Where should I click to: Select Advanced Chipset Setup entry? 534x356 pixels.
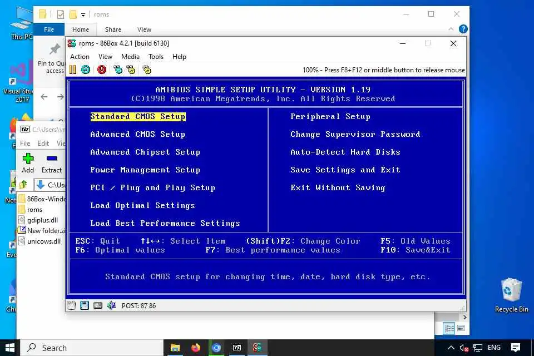tap(145, 152)
